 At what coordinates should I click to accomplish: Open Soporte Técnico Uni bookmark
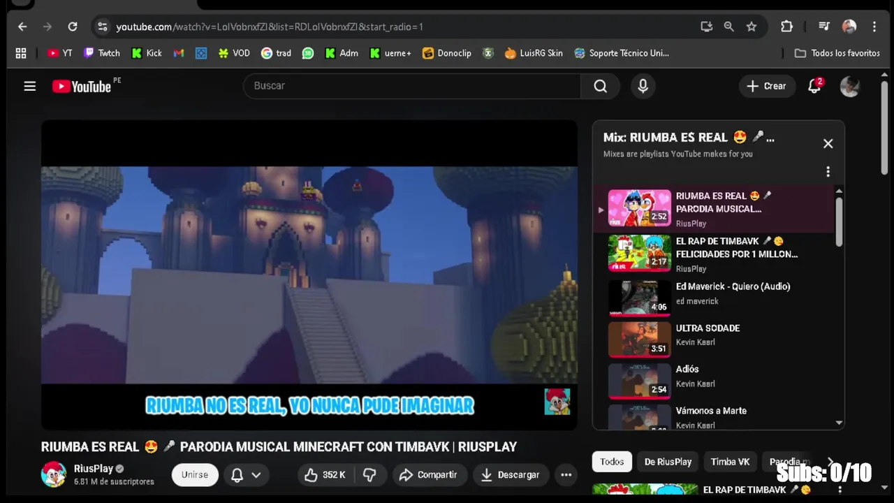[x=622, y=53]
